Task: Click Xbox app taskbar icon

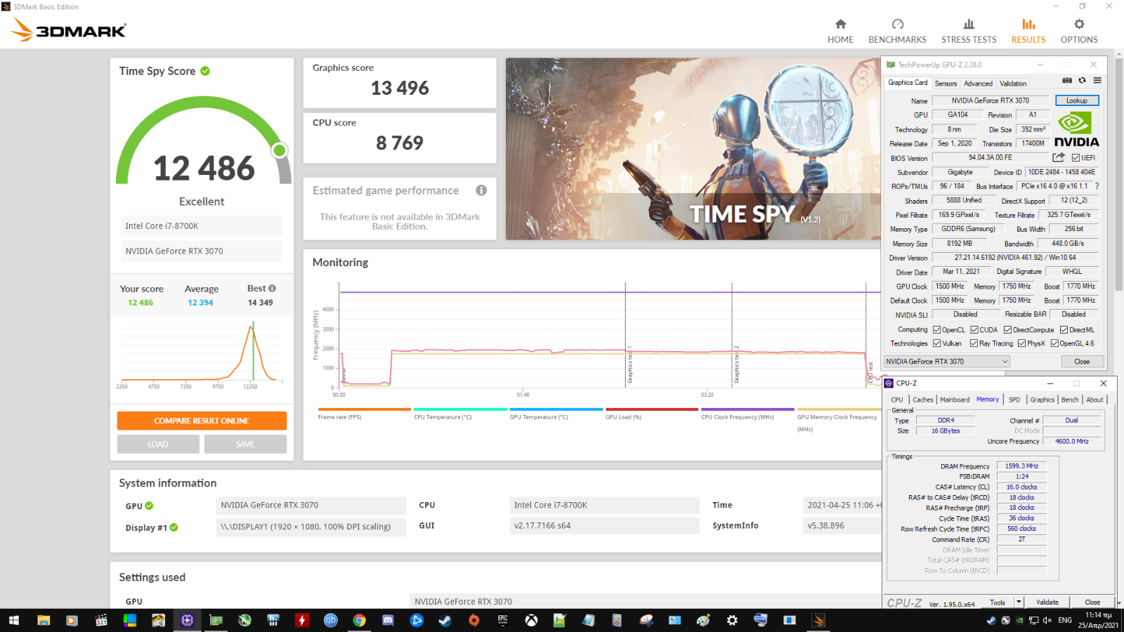Action: click(x=532, y=620)
